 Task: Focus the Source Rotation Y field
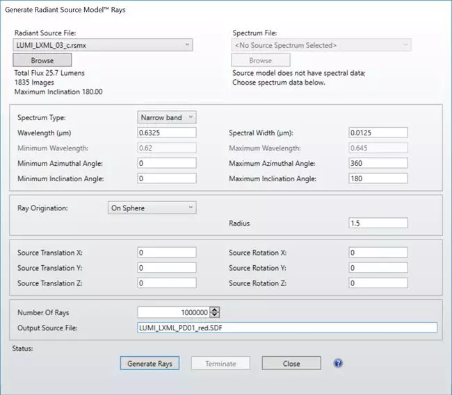tap(378, 268)
